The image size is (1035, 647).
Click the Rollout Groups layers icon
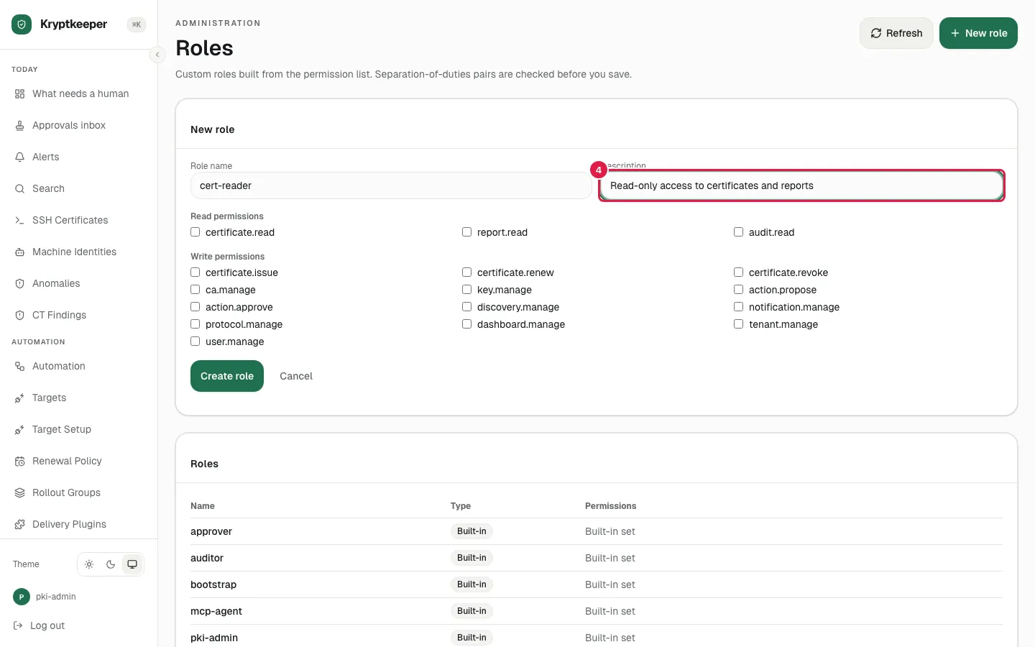19,492
